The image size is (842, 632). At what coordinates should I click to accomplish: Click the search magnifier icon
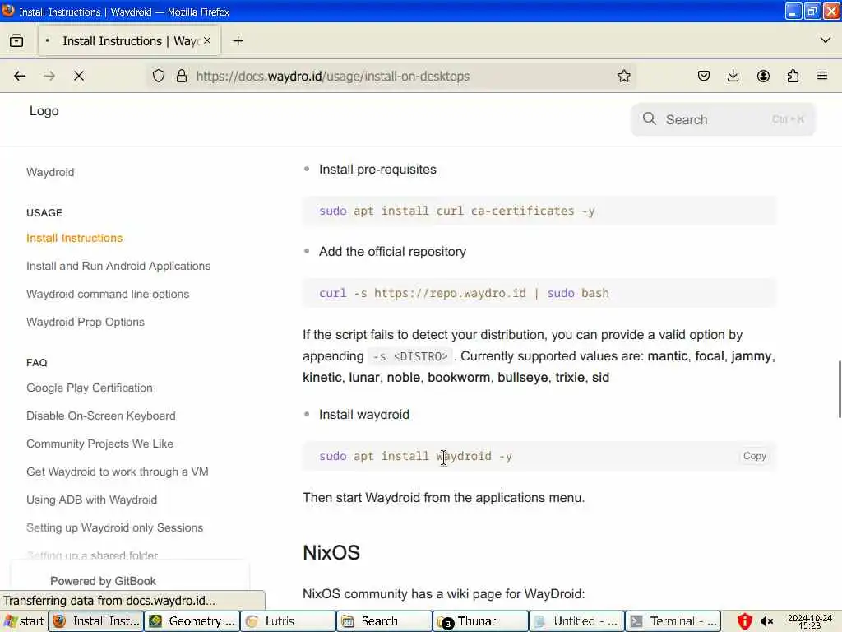pyautogui.click(x=650, y=118)
